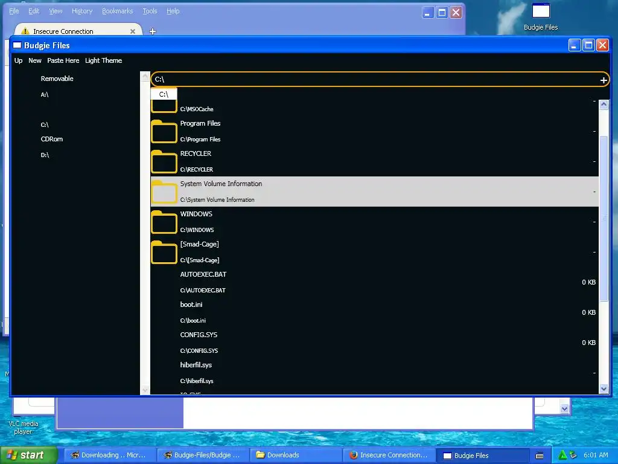The image size is (618, 464).
Task: Click the 6:01 AM system clock
Action: pos(596,455)
